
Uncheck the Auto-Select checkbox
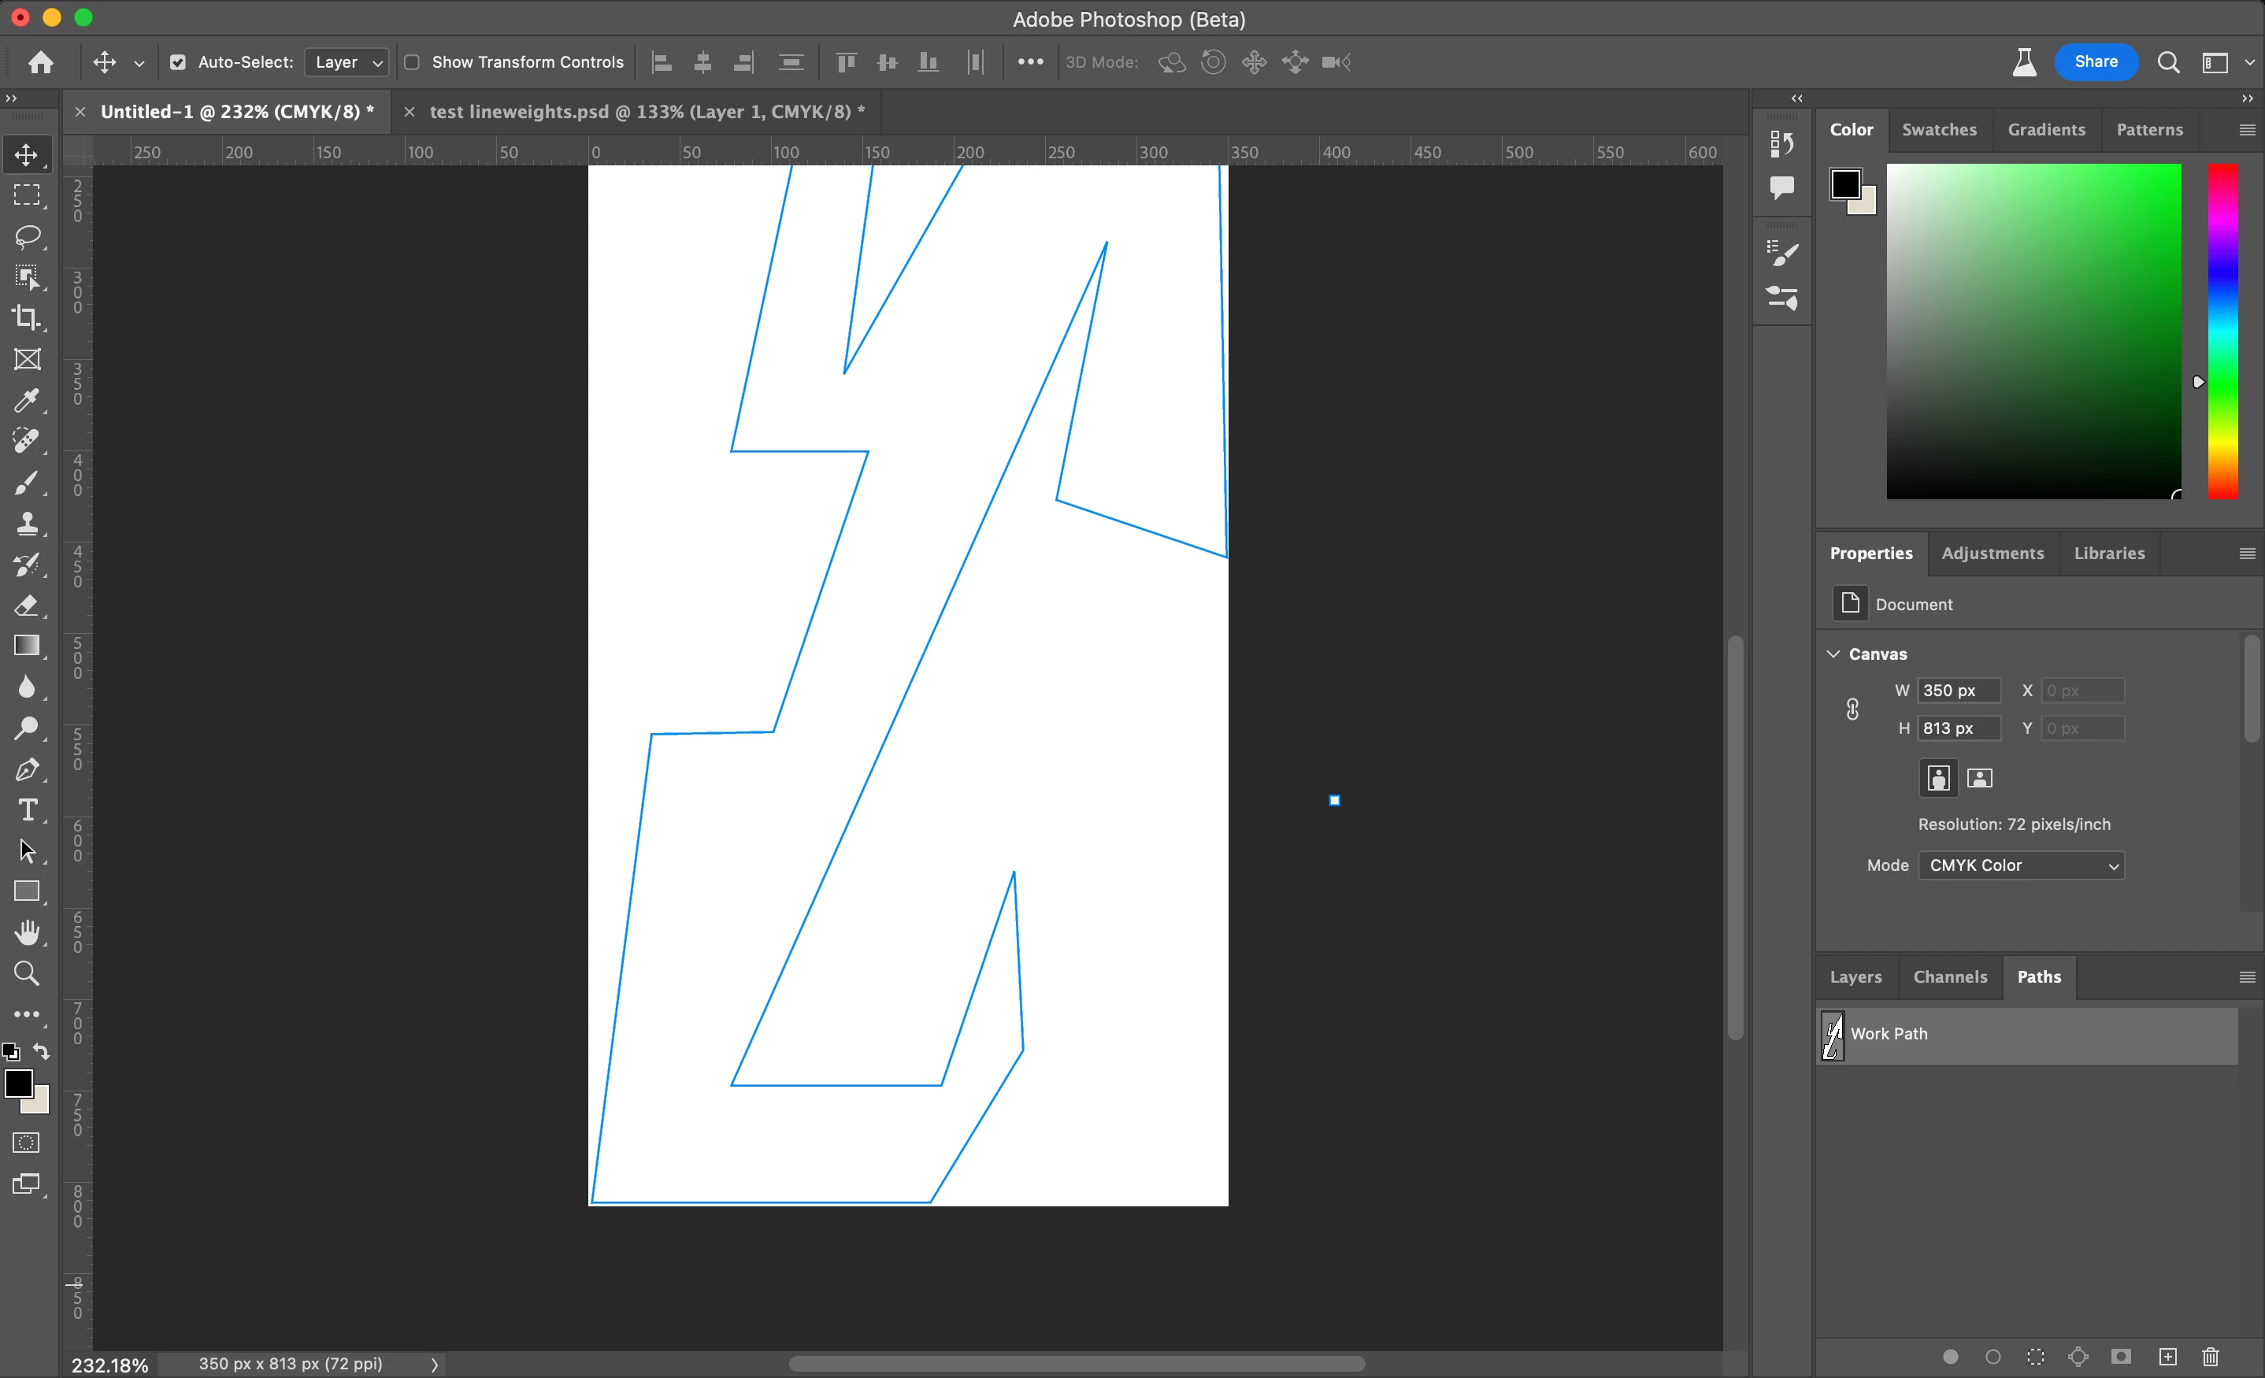pos(178,62)
